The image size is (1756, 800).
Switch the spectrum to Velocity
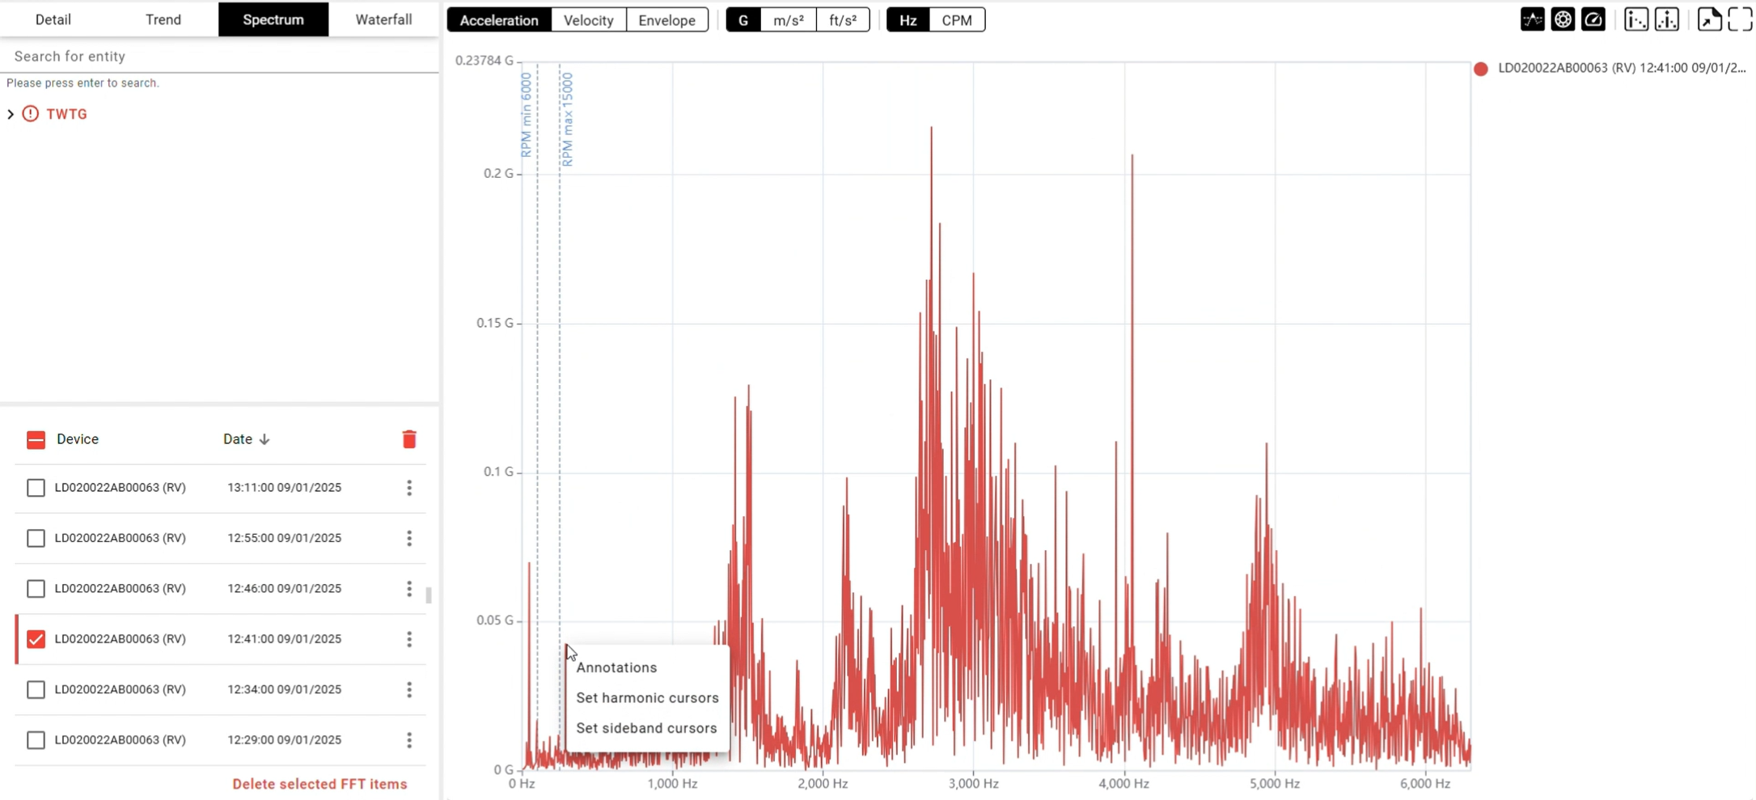588,20
